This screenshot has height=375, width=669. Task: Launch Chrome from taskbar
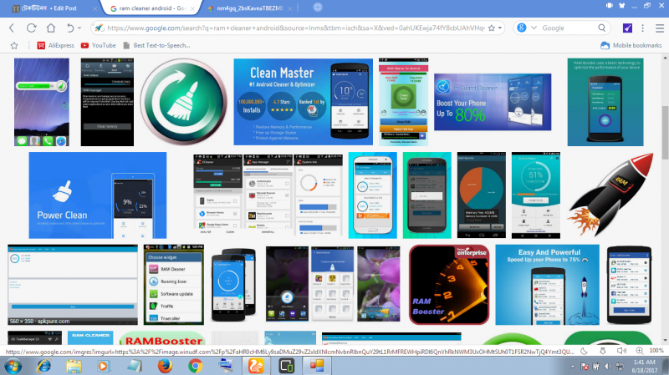[196, 366]
